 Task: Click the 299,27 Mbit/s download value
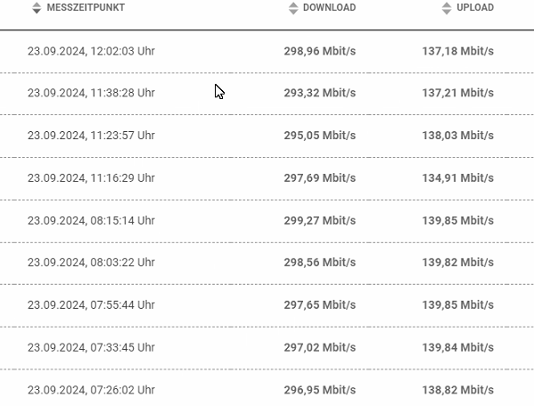tap(320, 221)
